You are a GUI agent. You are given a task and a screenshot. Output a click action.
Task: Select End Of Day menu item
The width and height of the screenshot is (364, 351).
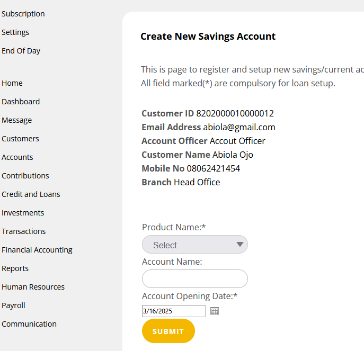click(21, 51)
